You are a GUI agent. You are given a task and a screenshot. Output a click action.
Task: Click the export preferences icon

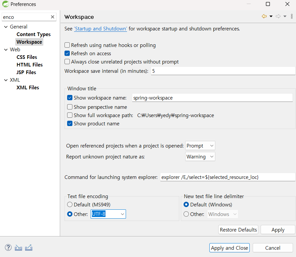[x=29, y=247]
